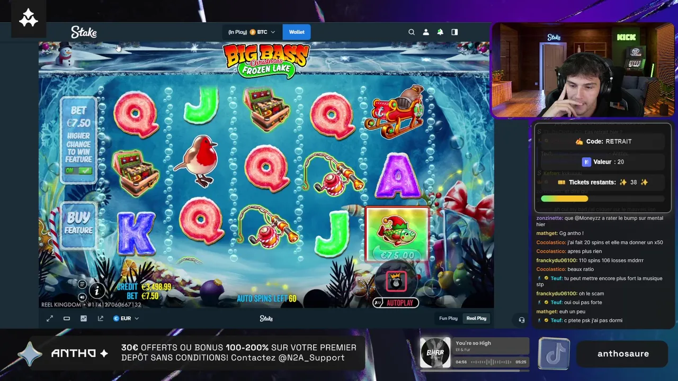Open the user profile icon
Viewport: 678px width, 381px height.
tap(426, 32)
